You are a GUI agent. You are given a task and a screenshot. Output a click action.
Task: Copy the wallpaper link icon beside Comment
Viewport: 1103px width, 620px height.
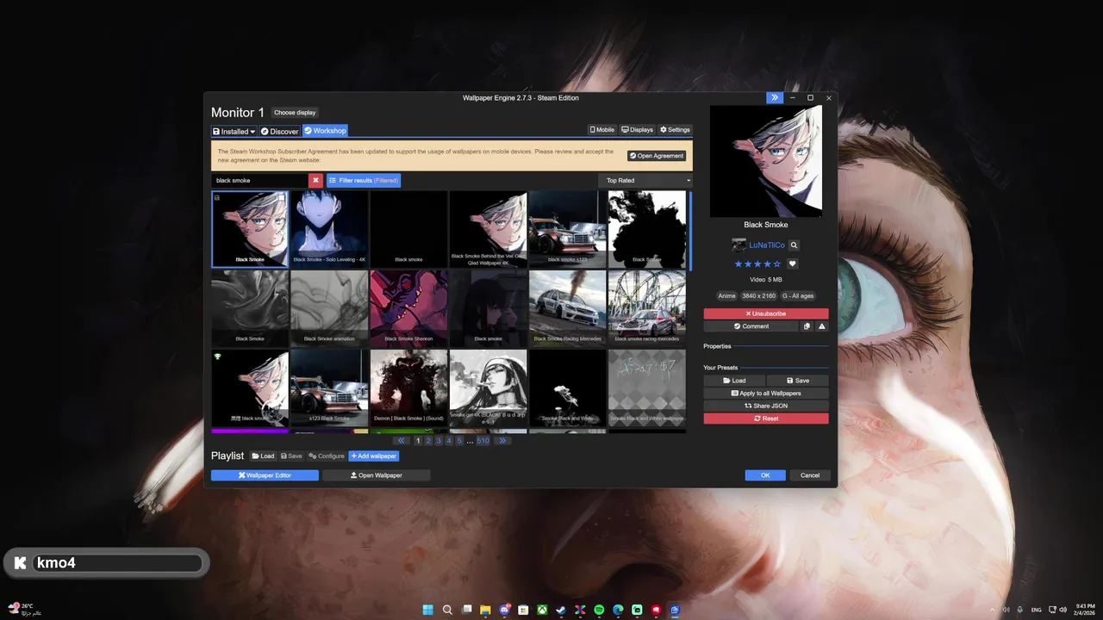[807, 326]
